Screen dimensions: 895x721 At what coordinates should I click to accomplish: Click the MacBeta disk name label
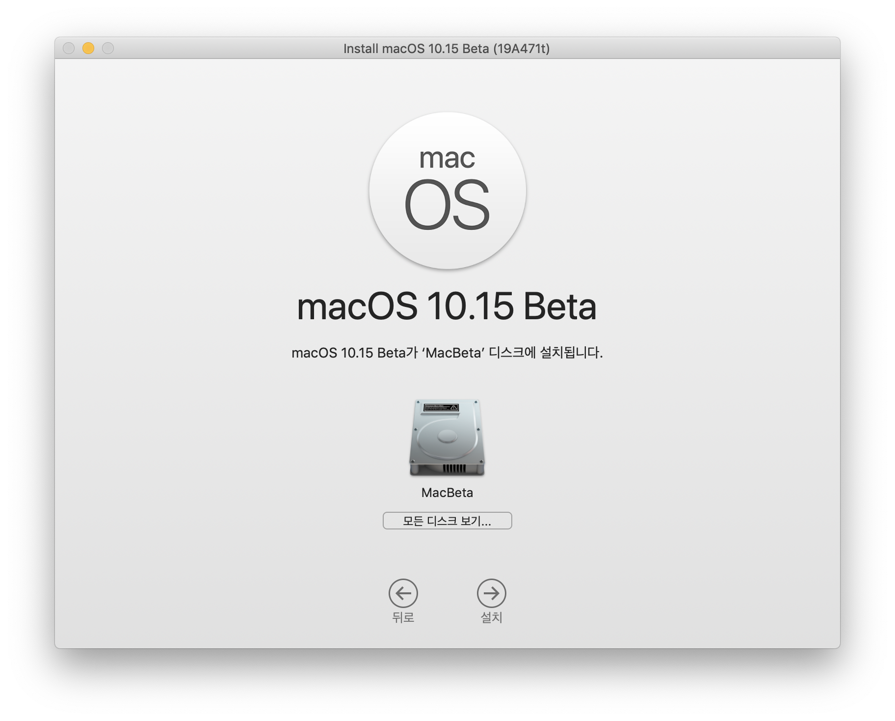click(x=447, y=493)
